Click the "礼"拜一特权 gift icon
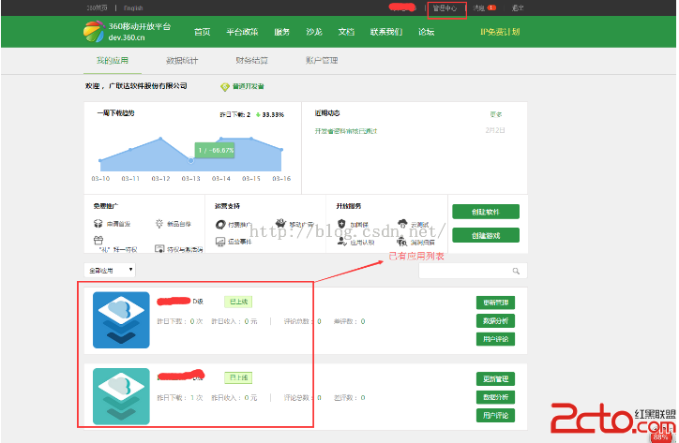 click(98, 240)
